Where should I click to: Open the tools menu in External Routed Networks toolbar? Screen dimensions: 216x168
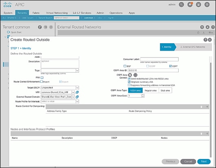[x=211, y=33]
